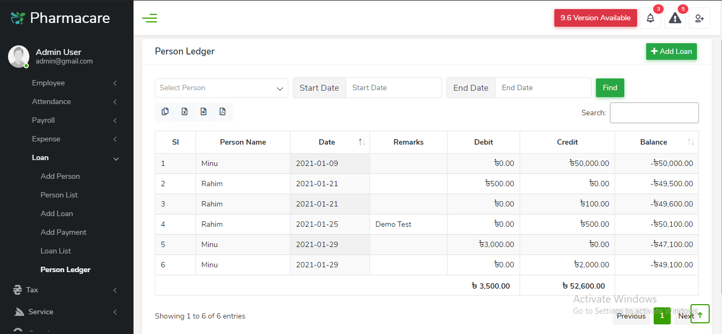Open the notifications bell with 3 alerts
The image size is (722, 334).
click(650, 18)
